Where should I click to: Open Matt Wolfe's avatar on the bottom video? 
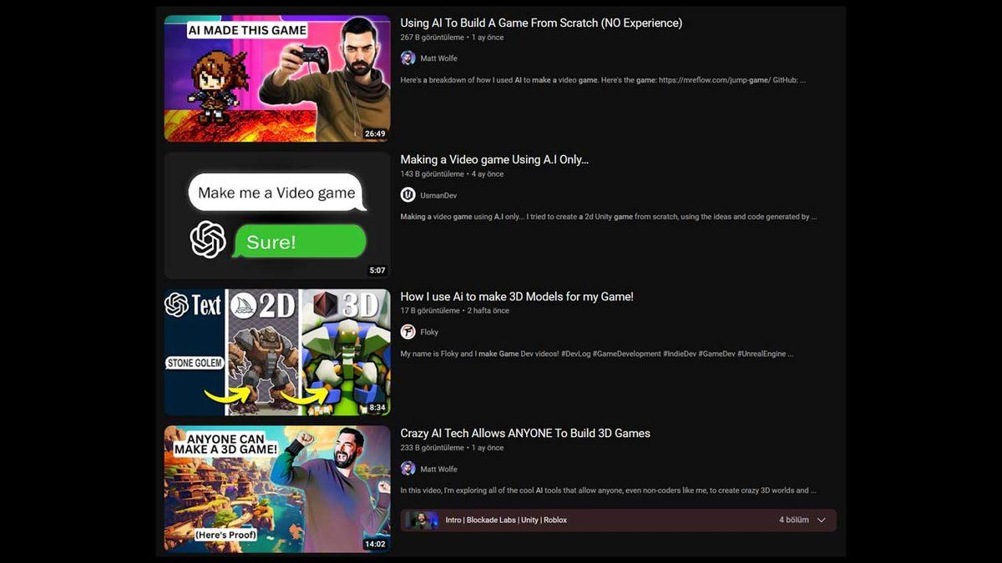pyautogui.click(x=407, y=469)
